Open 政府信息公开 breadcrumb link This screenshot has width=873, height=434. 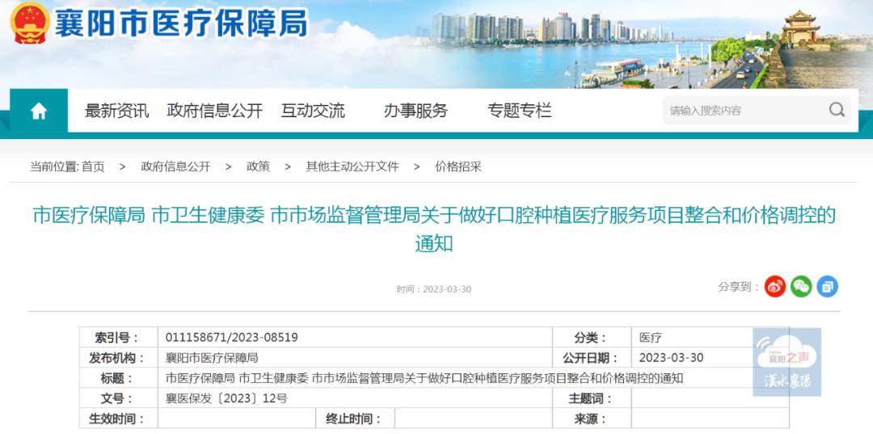coord(175,166)
